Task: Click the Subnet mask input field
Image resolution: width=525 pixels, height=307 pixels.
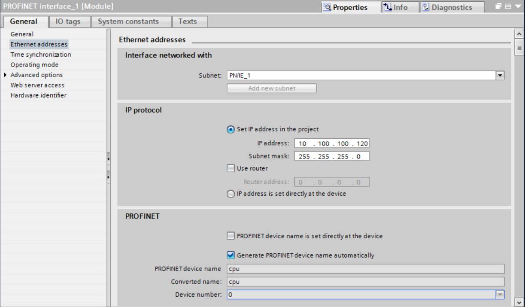Action: [332, 156]
